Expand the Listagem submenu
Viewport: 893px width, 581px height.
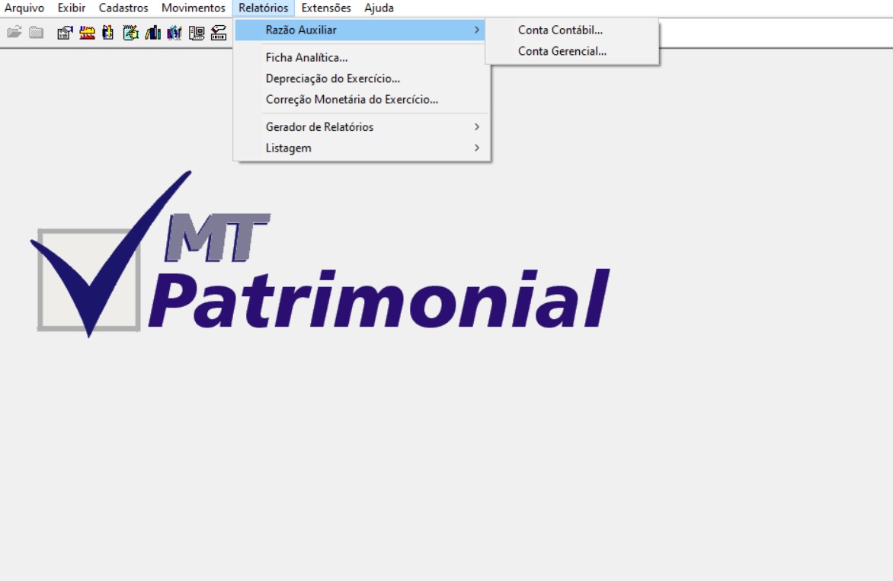tap(360, 148)
